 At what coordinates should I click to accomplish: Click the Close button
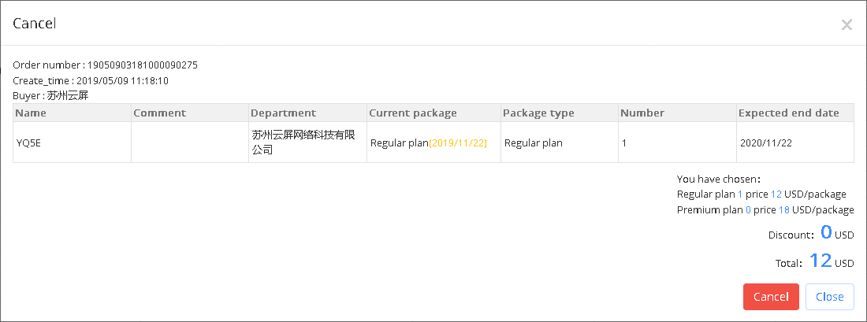[829, 297]
